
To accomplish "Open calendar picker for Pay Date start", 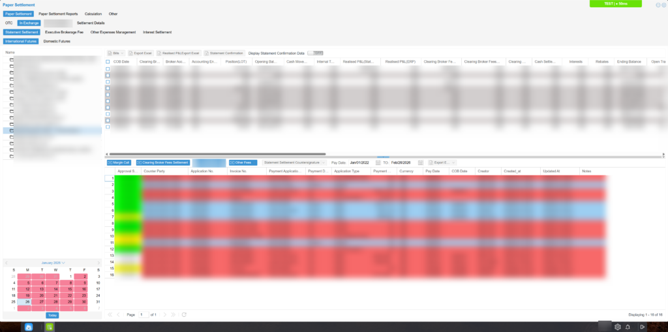I will click(x=378, y=162).
